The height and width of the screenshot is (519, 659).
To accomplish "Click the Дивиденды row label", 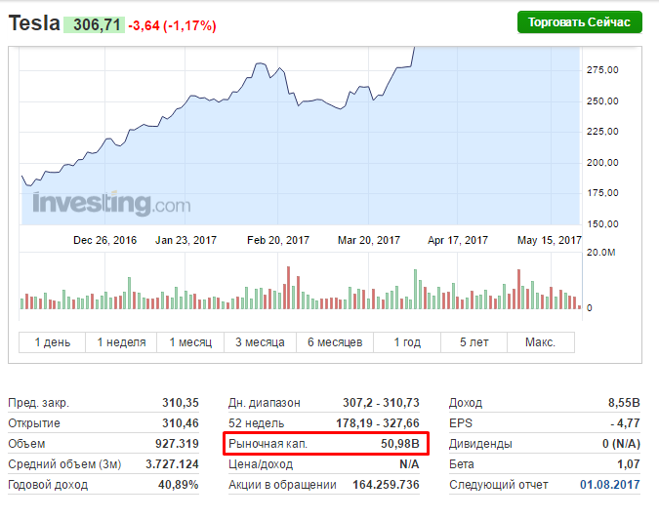I will tap(481, 444).
